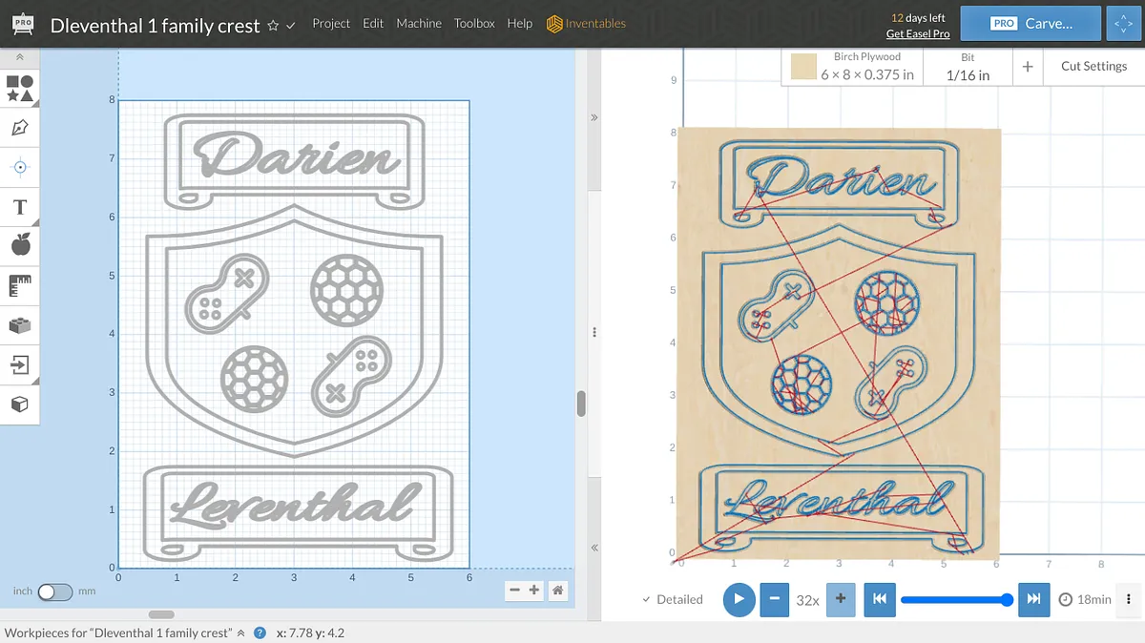This screenshot has width=1145, height=643.
Task: Collapse the left tool sidebar
Action: coord(20,58)
